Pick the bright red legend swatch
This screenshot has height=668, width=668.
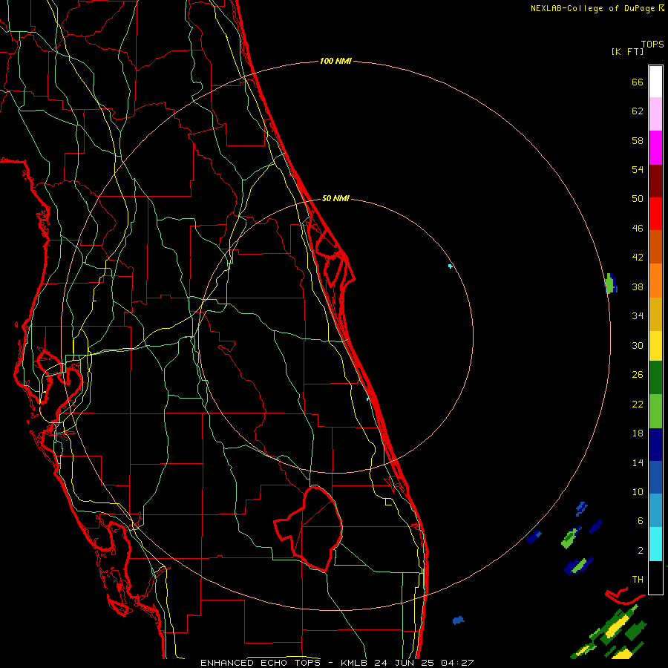point(655,214)
